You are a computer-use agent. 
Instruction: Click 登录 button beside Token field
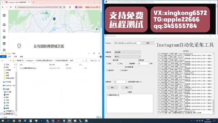tap(148, 43)
